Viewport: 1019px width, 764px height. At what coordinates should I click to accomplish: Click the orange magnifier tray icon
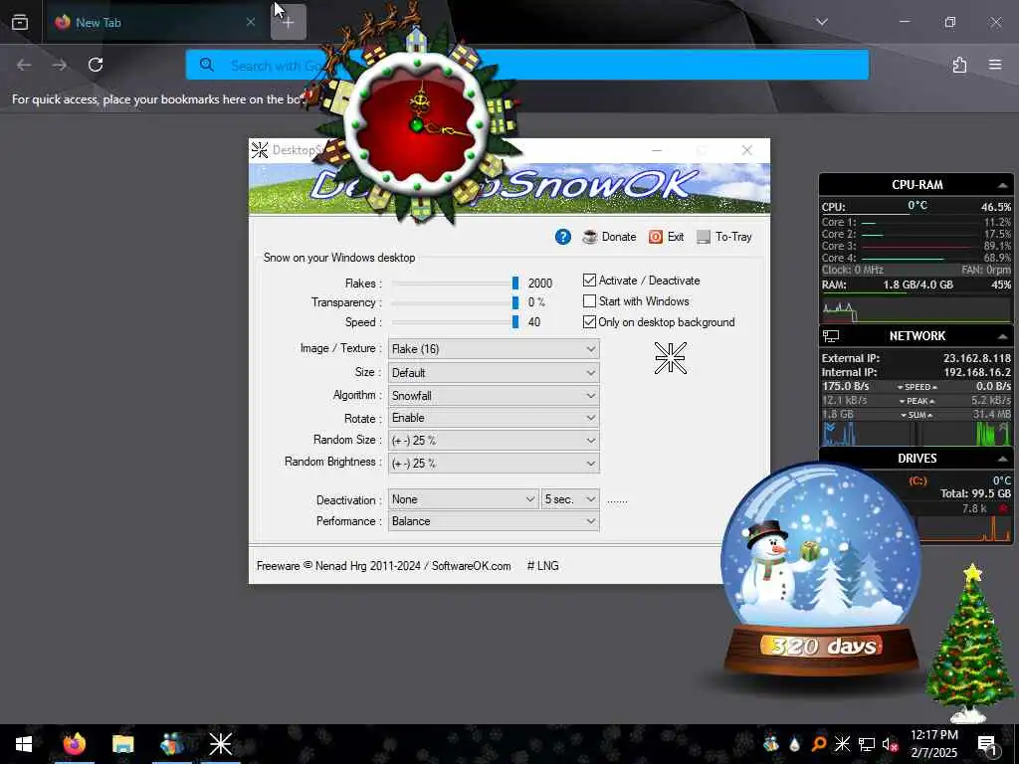(819, 744)
